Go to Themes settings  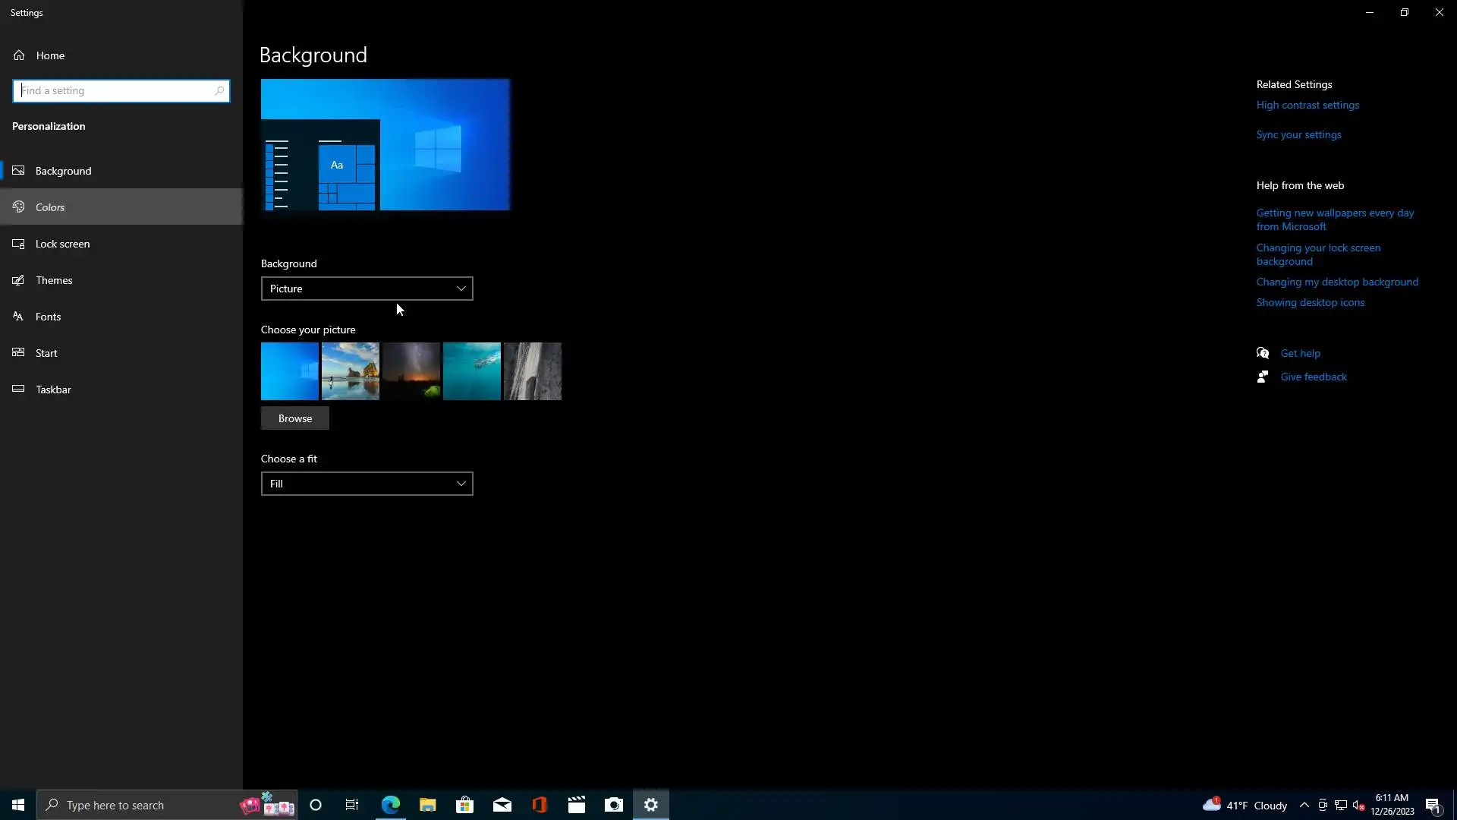pos(54,280)
